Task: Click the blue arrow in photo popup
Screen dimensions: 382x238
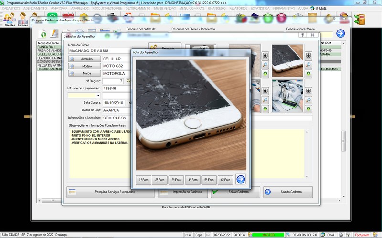Action: [241, 179]
